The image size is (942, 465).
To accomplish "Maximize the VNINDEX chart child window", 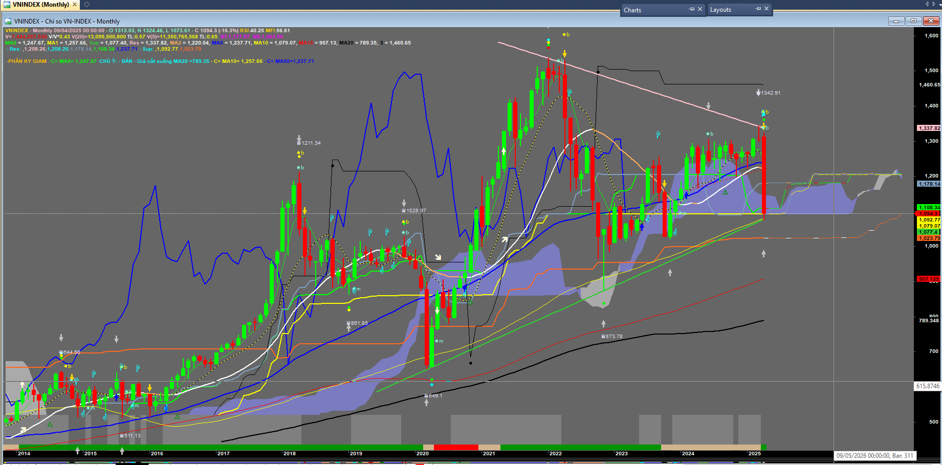I will pyautogui.click(x=913, y=21).
